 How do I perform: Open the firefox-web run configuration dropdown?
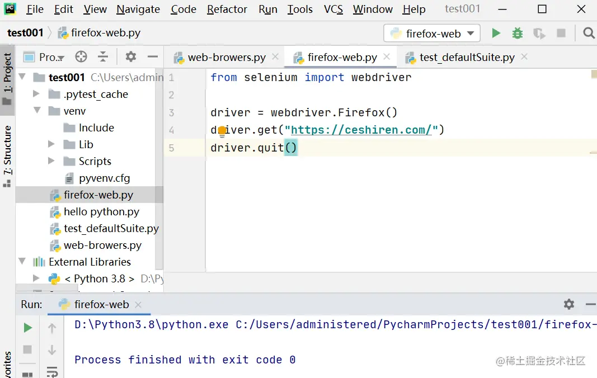432,34
